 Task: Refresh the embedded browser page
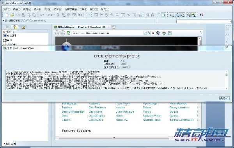click(x=149, y=33)
